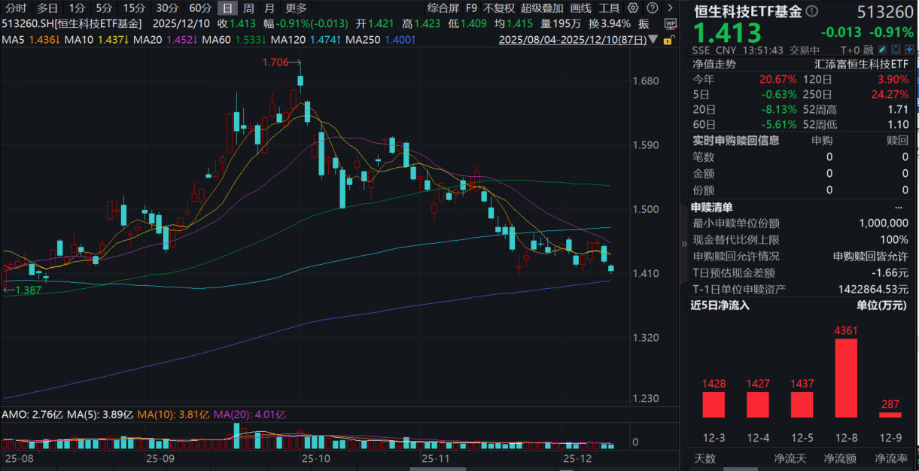Click the info icon beside 恒生科技ETF基金

pos(811,11)
